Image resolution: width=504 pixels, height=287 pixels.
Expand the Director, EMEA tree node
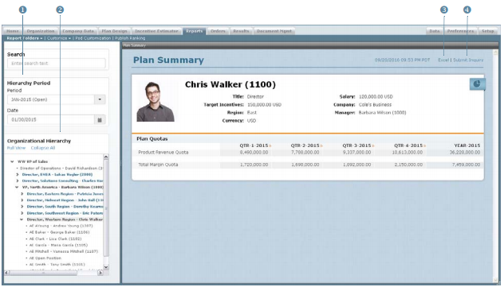click(18, 175)
